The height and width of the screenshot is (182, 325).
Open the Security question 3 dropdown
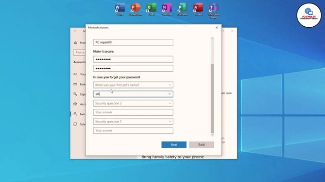[x=133, y=121]
